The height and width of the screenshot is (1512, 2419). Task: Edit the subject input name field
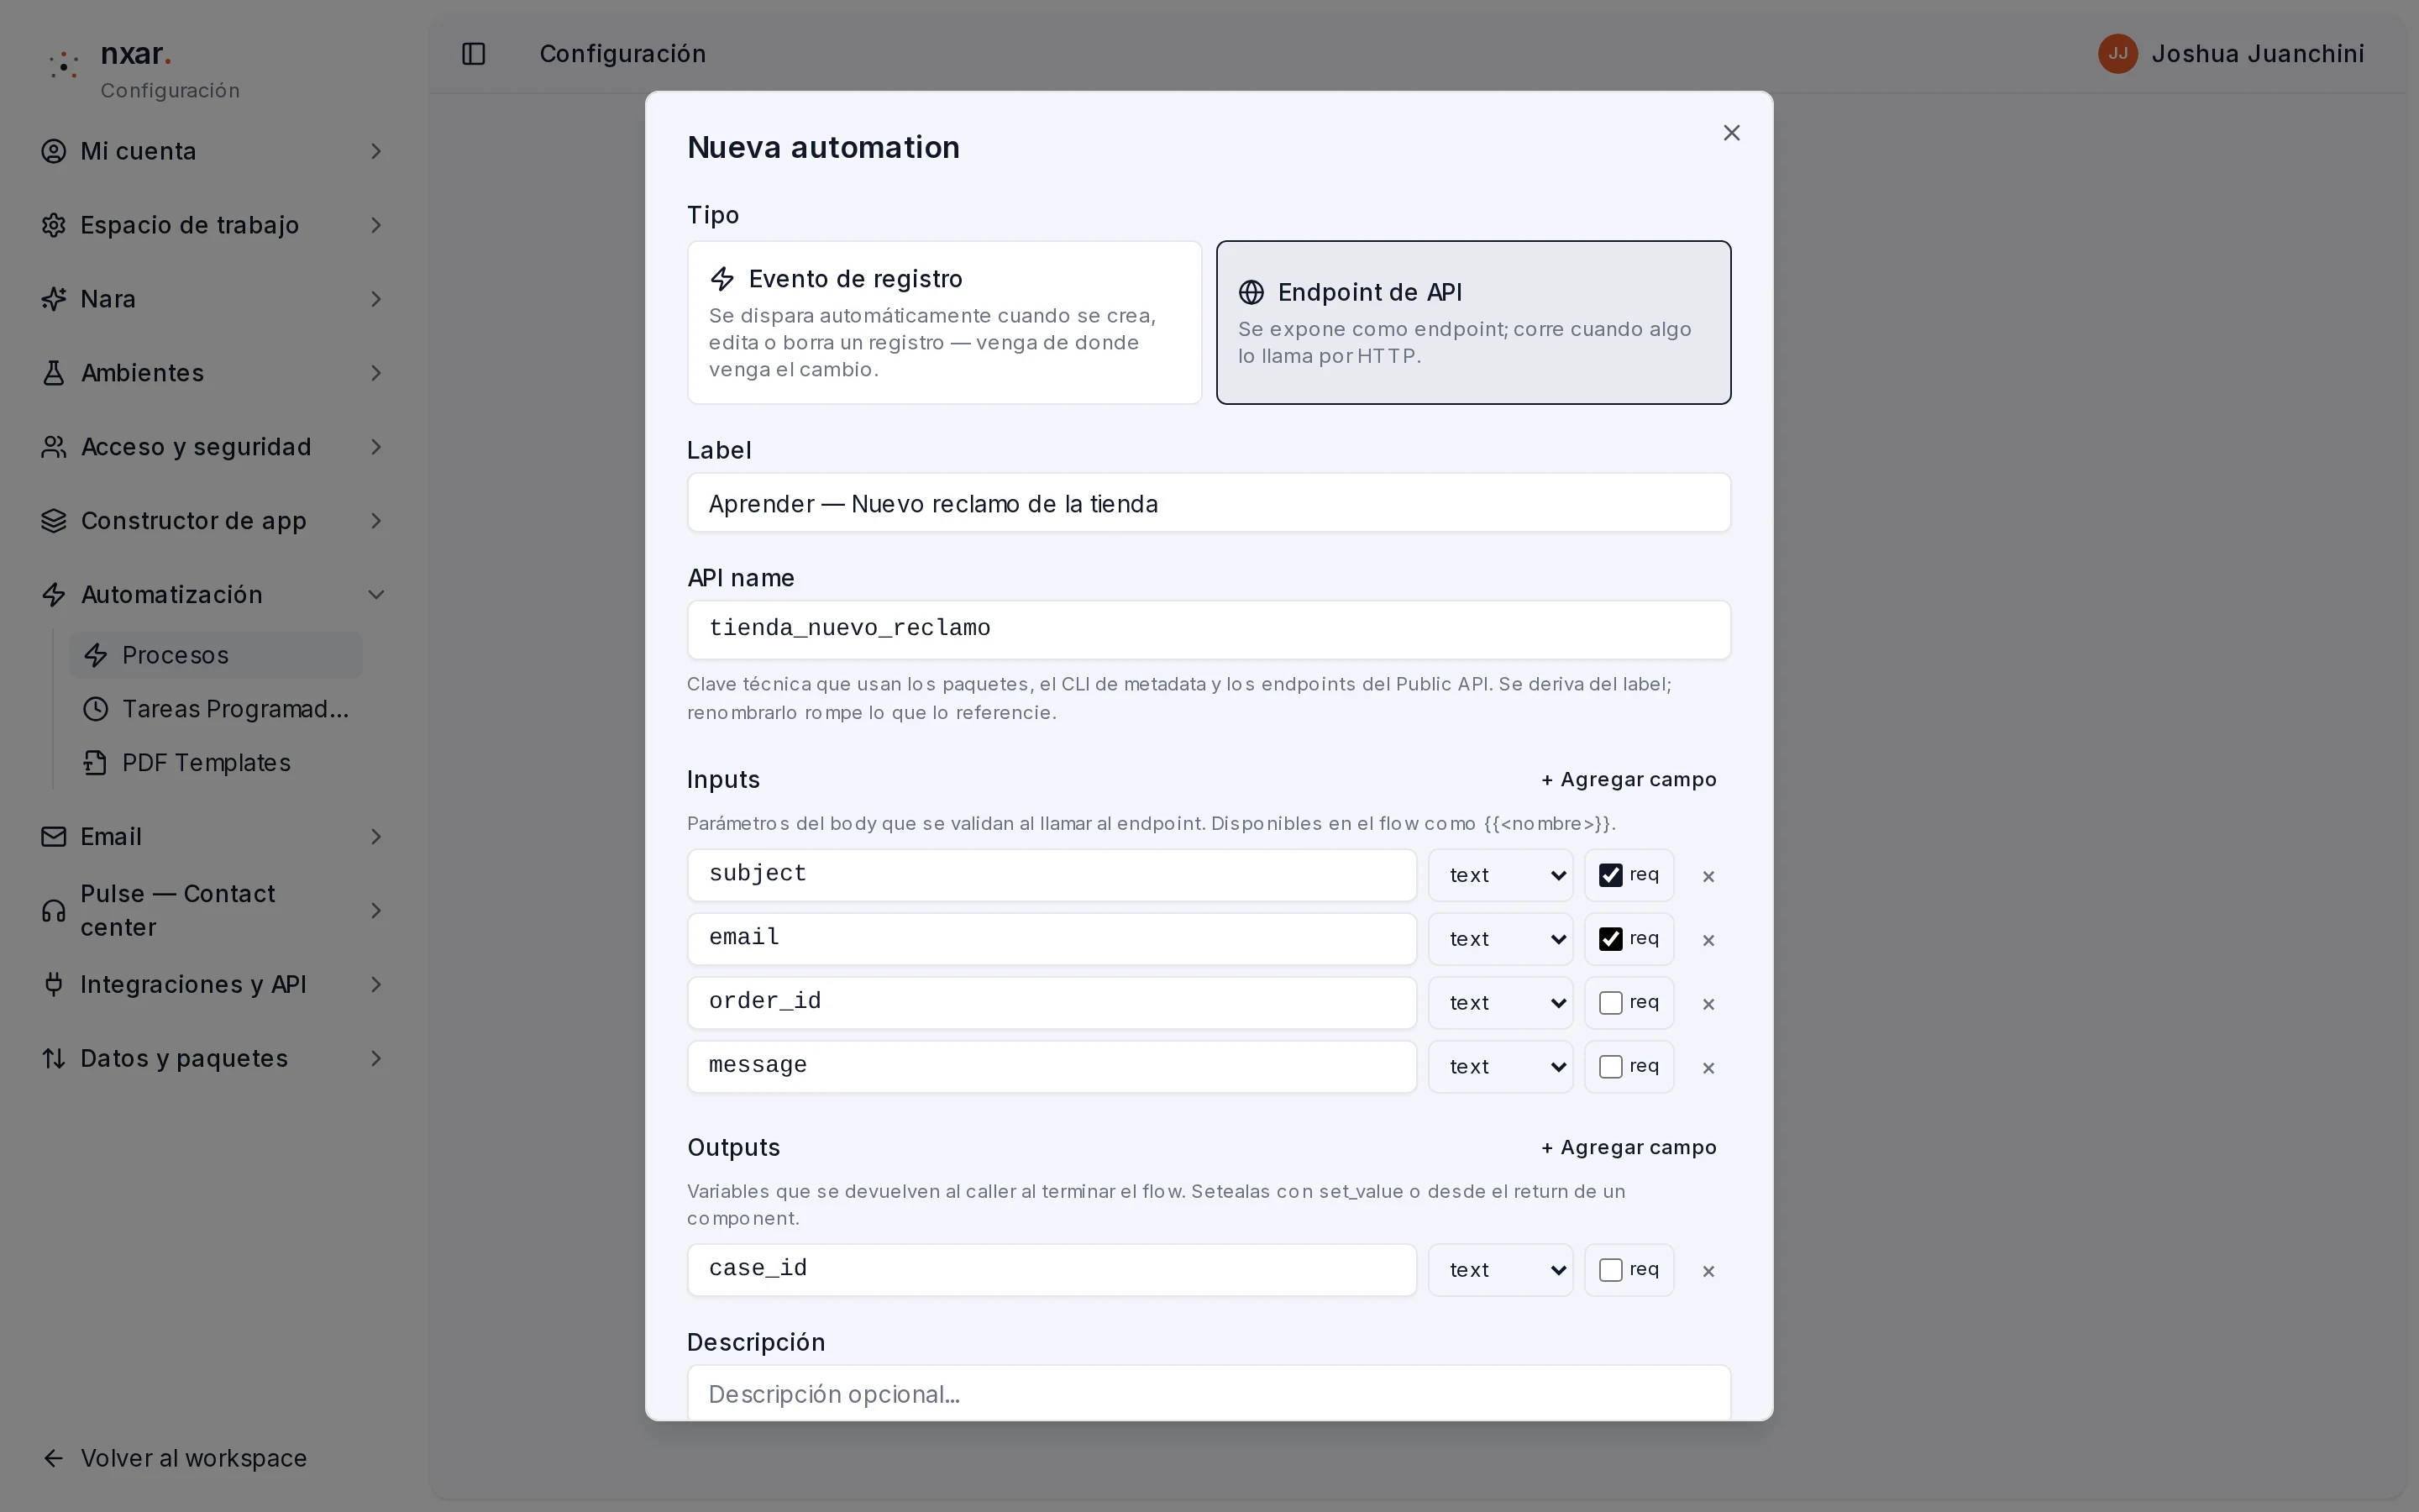[x=1052, y=876]
